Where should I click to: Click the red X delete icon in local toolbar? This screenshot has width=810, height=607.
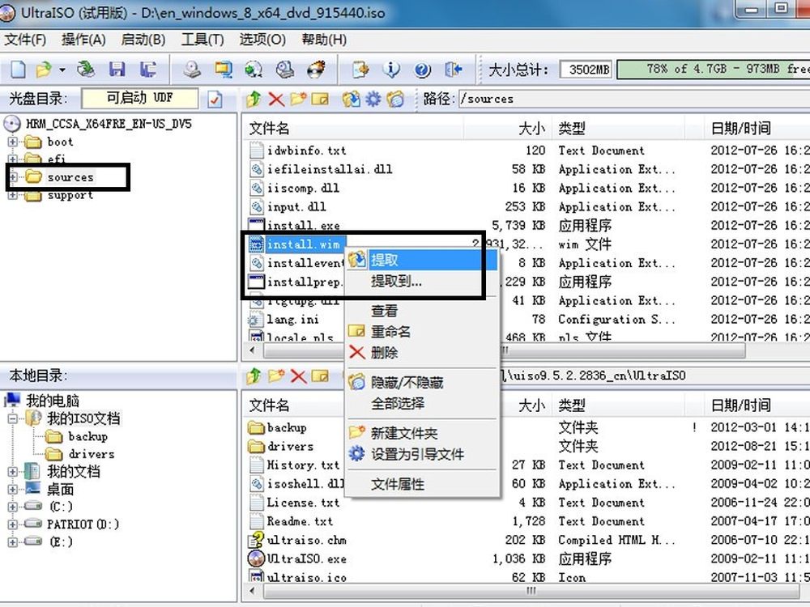(298, 376)
